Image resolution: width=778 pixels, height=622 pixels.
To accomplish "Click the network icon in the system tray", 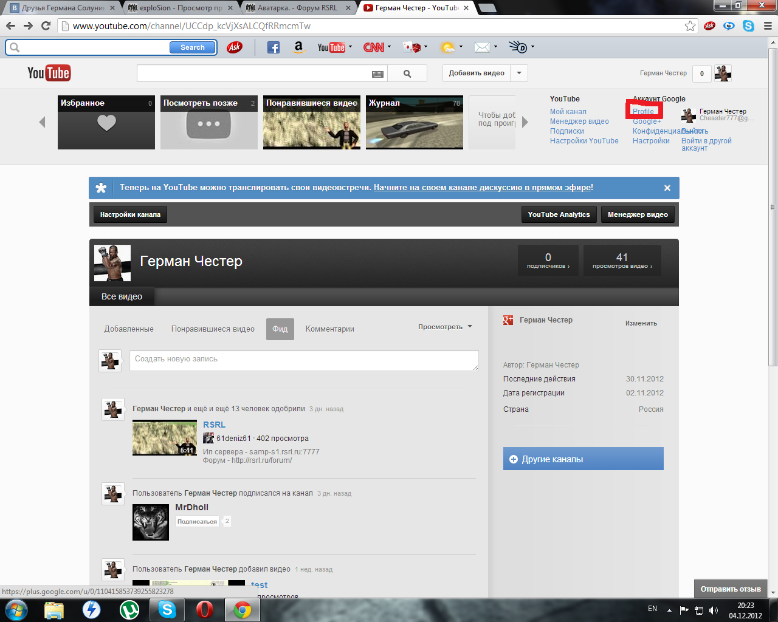I will pyautogui.click(x=699, y=610).
